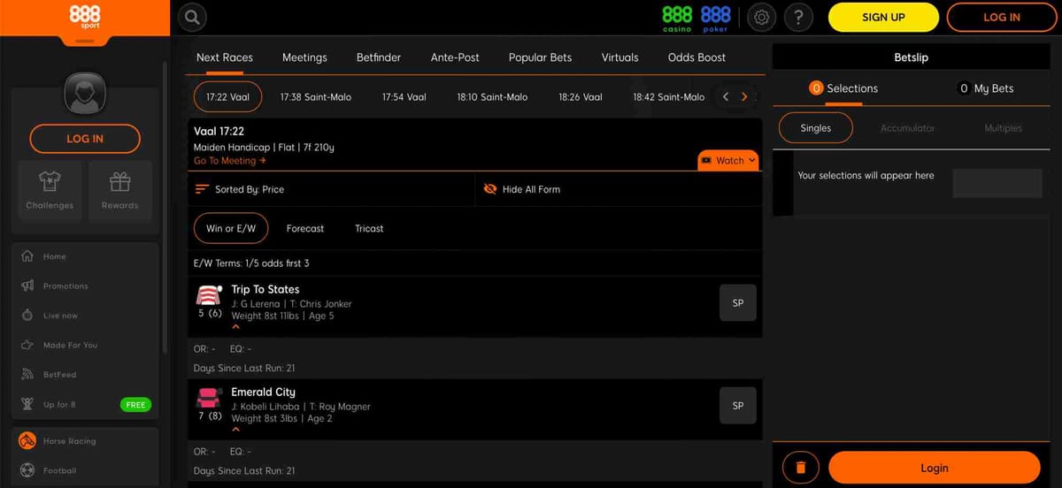Select 17:54 Vaal race
1062x488 pixels.
point(404,97)
